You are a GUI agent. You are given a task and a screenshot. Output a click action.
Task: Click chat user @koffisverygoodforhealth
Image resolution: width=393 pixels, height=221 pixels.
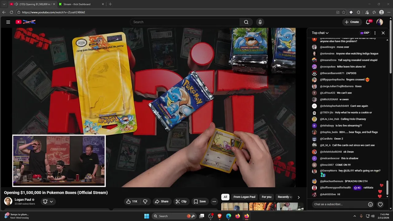click(x=335, y=188)
